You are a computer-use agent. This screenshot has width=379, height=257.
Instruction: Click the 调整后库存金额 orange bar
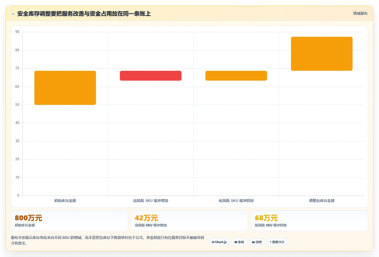pos(322,54)
